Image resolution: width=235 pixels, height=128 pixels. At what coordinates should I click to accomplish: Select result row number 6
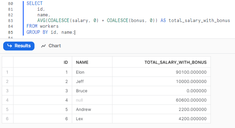click(x=7, y=119)
